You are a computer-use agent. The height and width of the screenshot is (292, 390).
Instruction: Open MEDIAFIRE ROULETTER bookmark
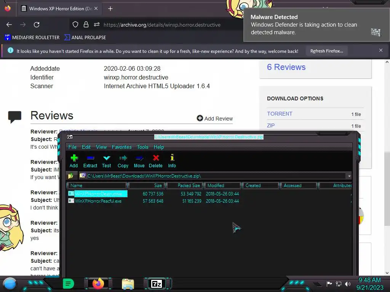(32, 38)
